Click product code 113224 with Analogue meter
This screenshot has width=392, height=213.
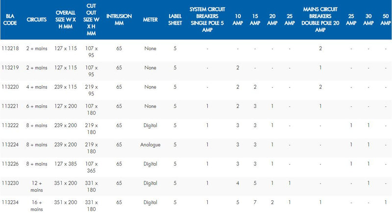click(10, 145)
